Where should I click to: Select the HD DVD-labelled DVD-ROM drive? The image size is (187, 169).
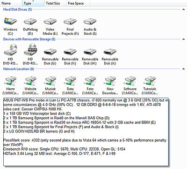click(x=30, y=54)
